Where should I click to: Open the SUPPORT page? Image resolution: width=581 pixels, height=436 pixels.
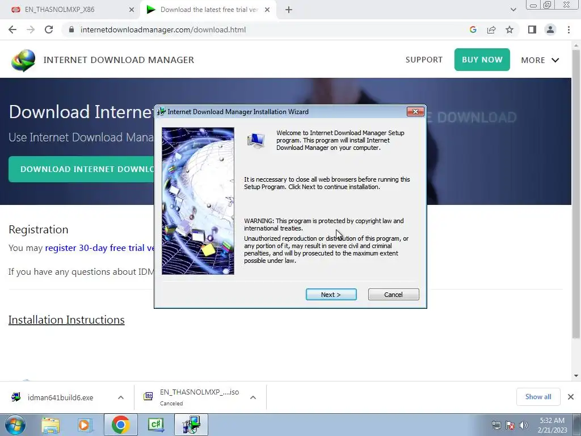pos(424,60)
